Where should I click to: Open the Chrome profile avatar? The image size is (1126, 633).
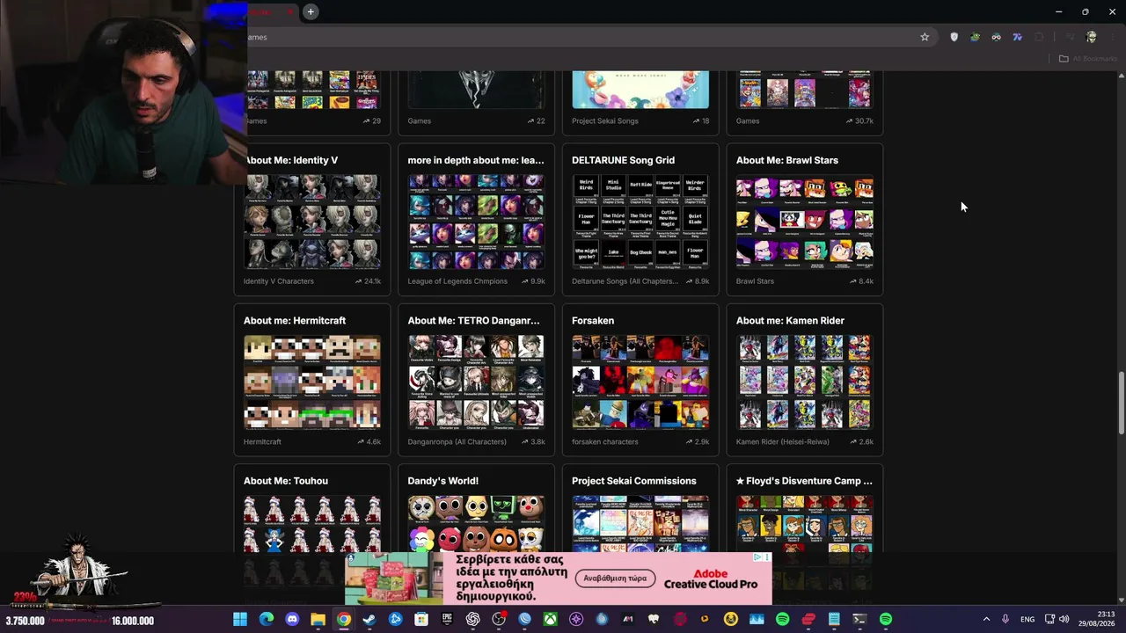pos(1092,37)
